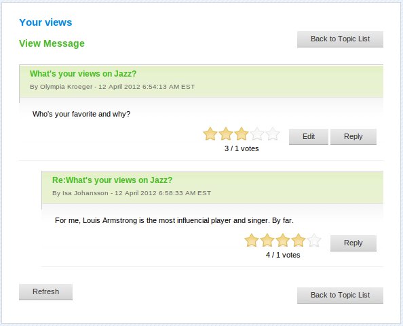The height and width of the screenshot is (326, 403).
Task: Give the Jazz topic two stars
Action: tap(226, 134)
